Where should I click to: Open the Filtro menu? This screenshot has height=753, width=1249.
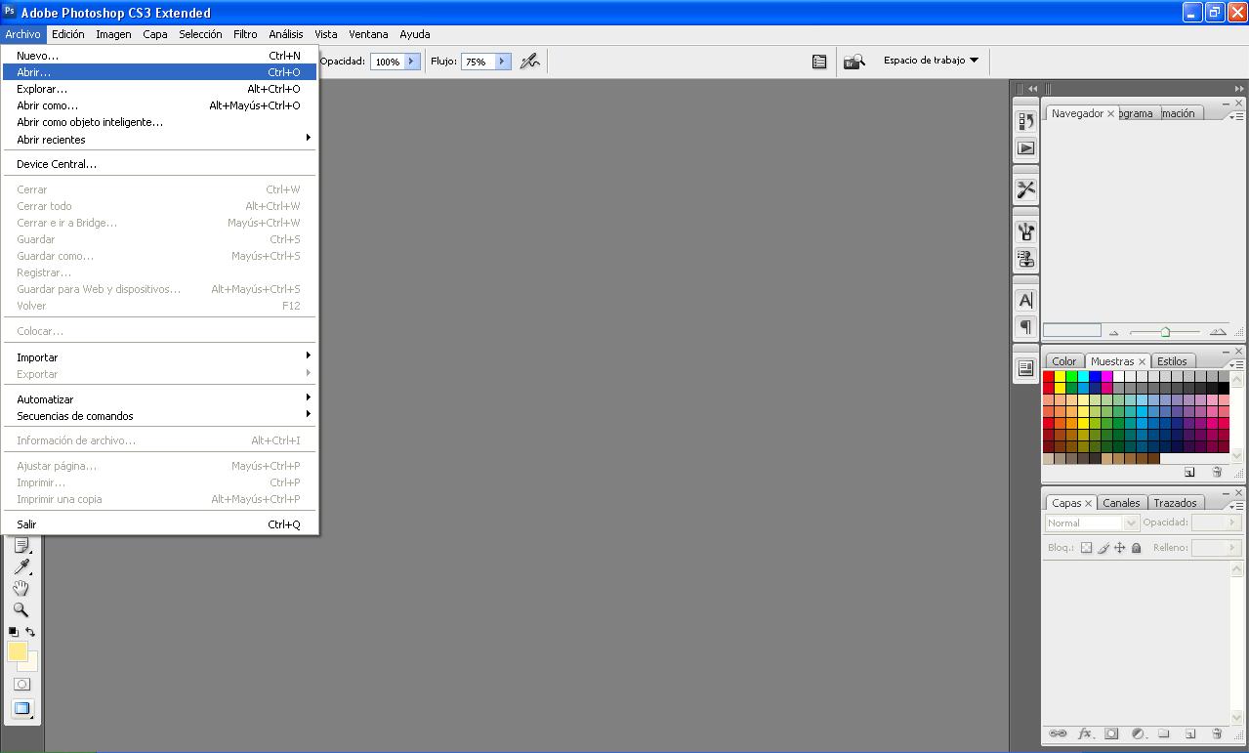(x=245, y=34)
